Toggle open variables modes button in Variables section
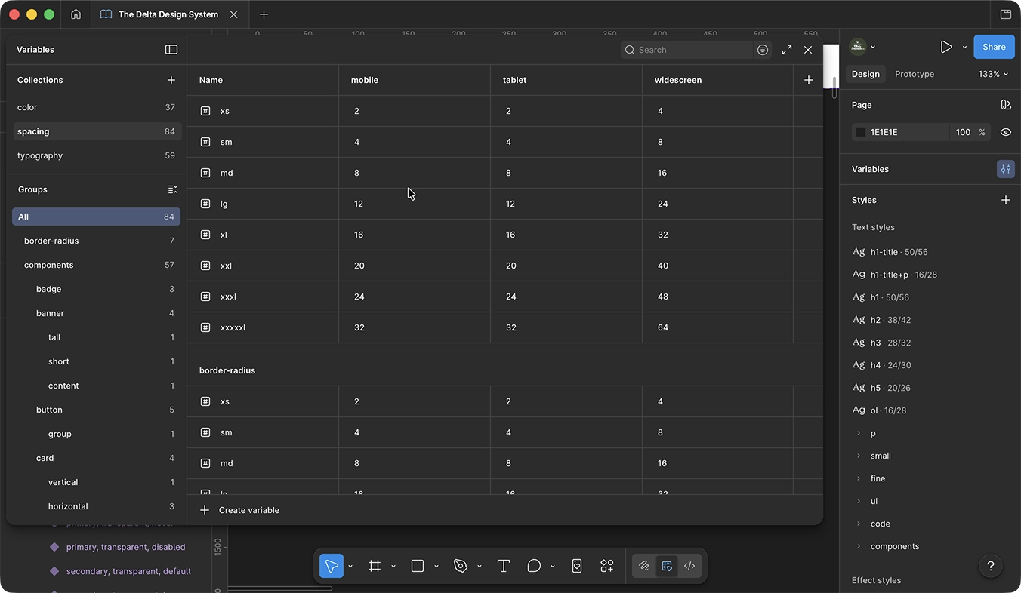The image size is (1021, 593). coord(1005,168)
